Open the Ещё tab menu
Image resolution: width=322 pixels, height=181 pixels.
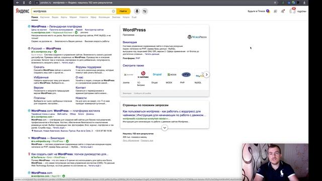(134, 17)
